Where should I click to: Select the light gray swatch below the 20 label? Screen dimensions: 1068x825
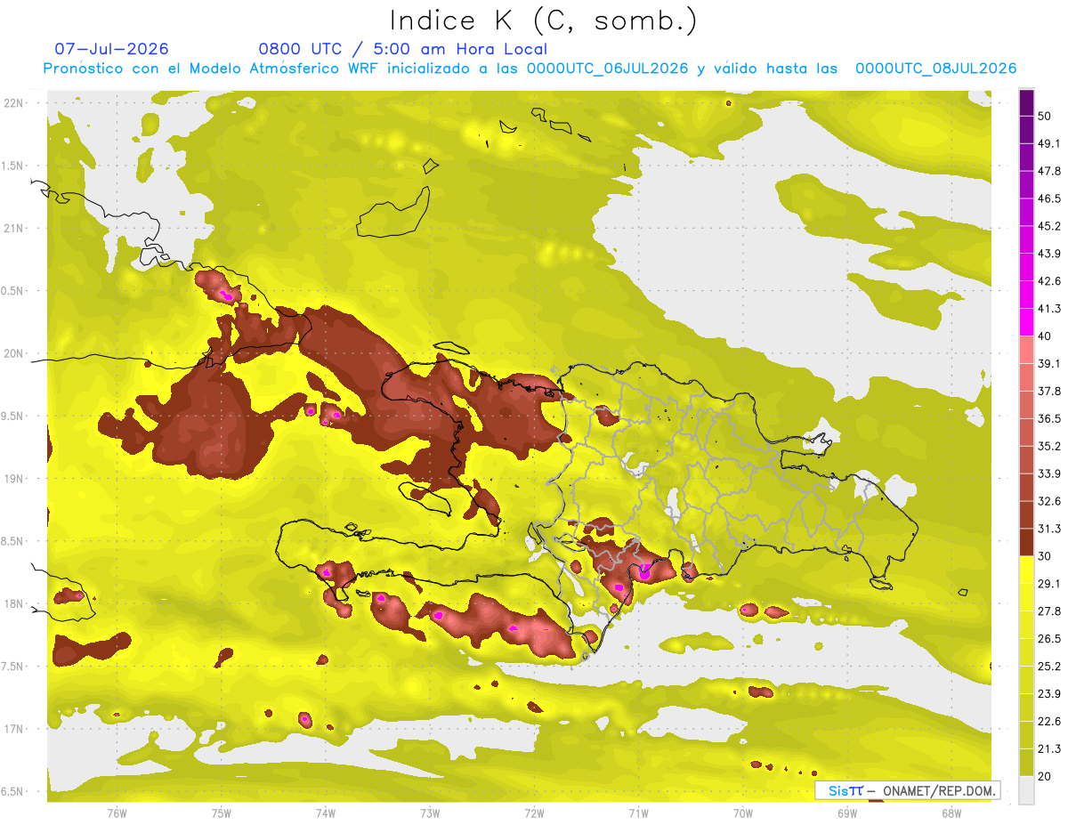point(1026,790)
